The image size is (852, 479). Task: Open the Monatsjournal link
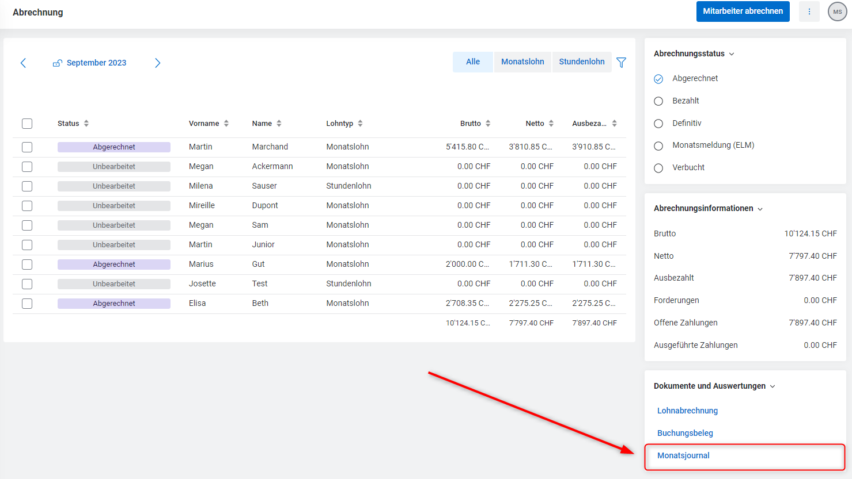tap(683, 455)
